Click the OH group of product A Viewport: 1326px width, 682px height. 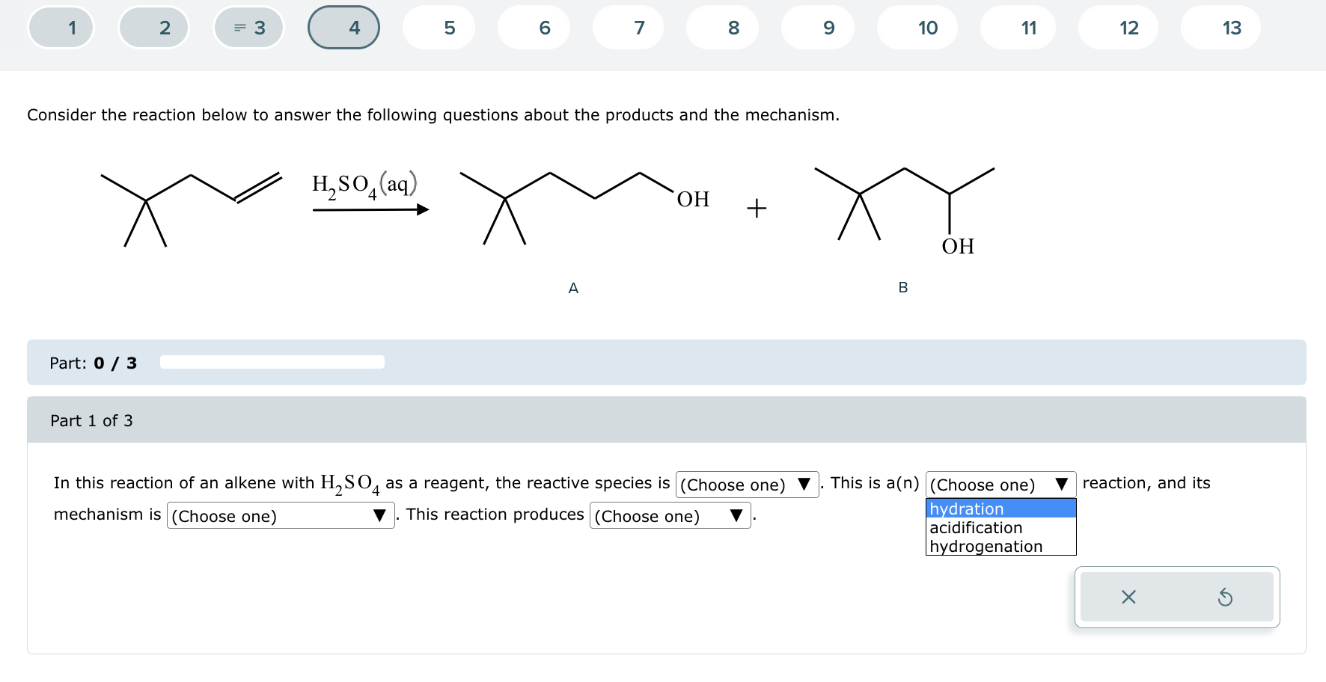click(x=693, y=199)
